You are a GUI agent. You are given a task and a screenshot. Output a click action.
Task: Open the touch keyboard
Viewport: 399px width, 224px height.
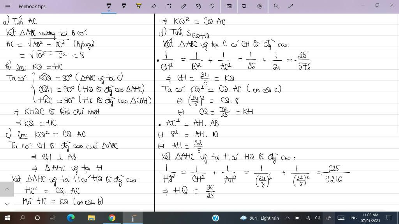click(x=341, y=218)
